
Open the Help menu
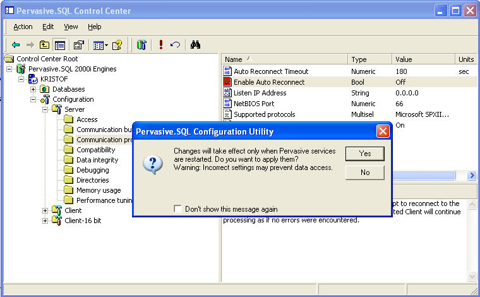click(95, 27)
